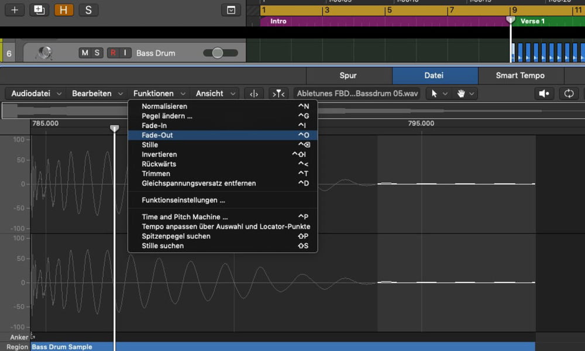Switch to the Smart Tempo tab
This screenshot has height=351, width=585.
520,75
